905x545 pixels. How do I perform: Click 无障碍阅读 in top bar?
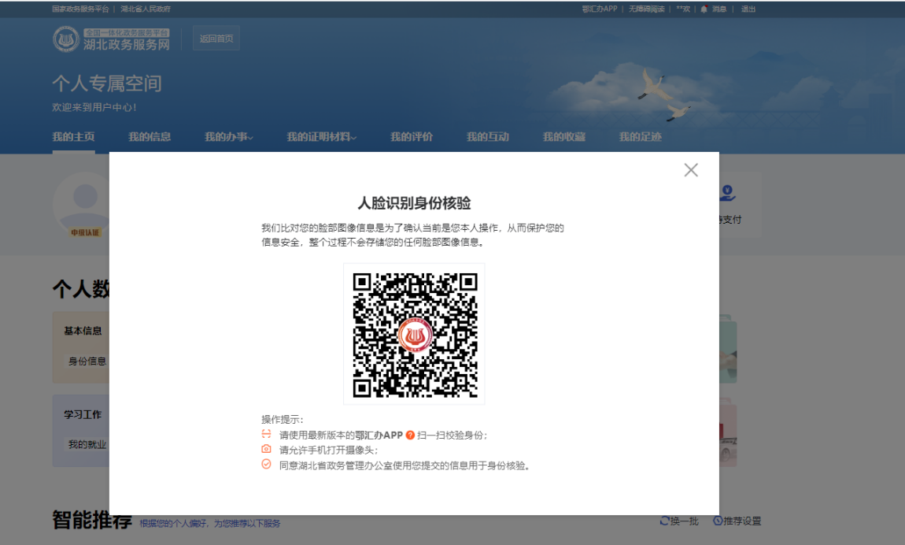pyautogui.click(x=646, y=9)
